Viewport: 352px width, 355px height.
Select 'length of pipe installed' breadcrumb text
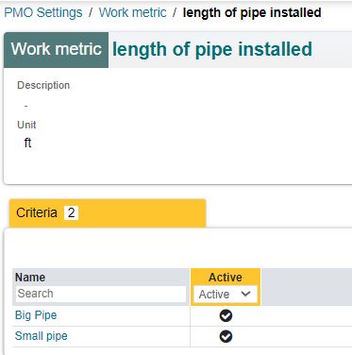point(252,13)
